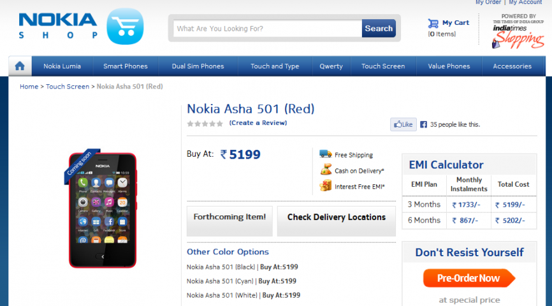Image resolution: width=552 pixels, height=306 pixels.
Task: Click Check Delivery Locations button
Action: [x=336, y=217]
